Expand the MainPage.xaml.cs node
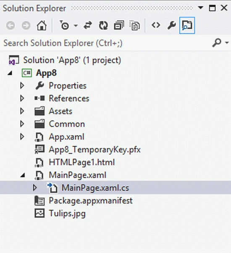This screenshot has height=253, width=231. [x=35, y=188]
